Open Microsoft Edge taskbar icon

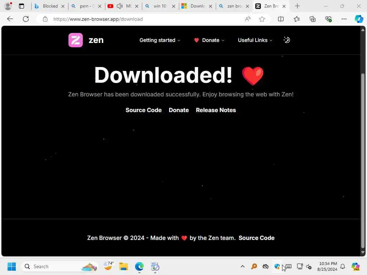[139, 266]
